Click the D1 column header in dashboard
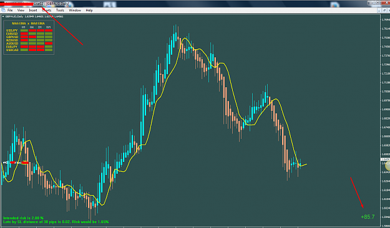Viewport: 390px width, 228px height. tap(40, 27)
